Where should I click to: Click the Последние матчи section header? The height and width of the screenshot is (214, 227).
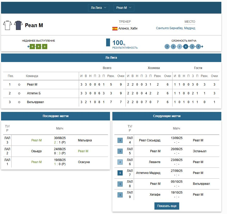click(x=56, y=116)
